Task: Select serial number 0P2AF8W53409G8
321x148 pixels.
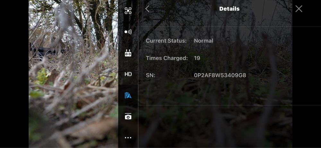Action: point(220,75)
